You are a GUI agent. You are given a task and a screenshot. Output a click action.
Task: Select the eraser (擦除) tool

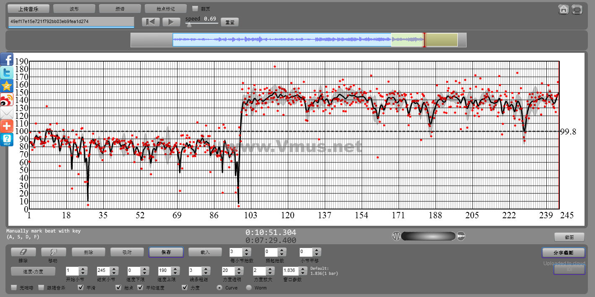click(x=23, y=252)
